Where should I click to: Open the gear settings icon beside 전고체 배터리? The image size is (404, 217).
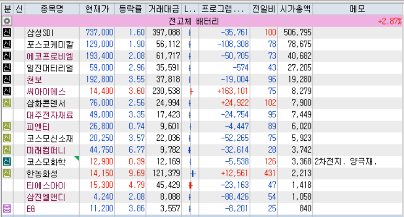[x=7, y=21]
